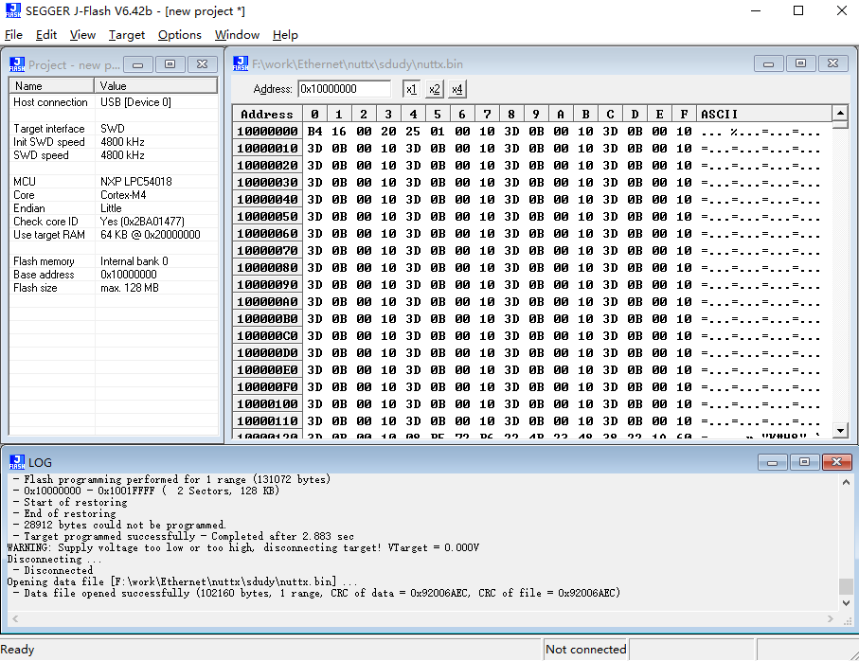Open the Edit menu

pyautogui.click(x=46, y=35)
